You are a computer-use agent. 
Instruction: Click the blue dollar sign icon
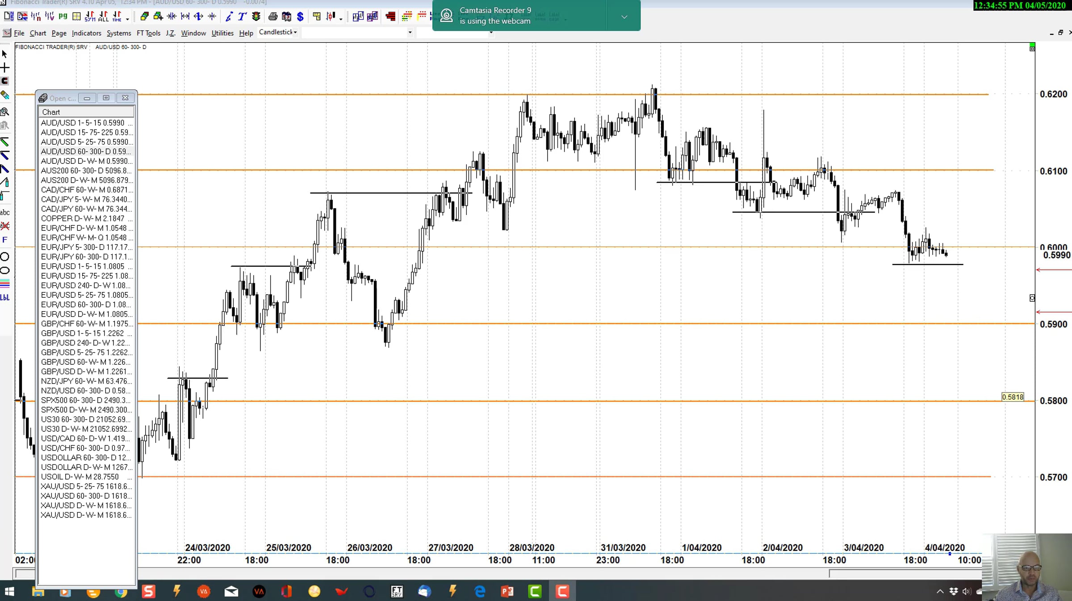click(x=300, y=17)
